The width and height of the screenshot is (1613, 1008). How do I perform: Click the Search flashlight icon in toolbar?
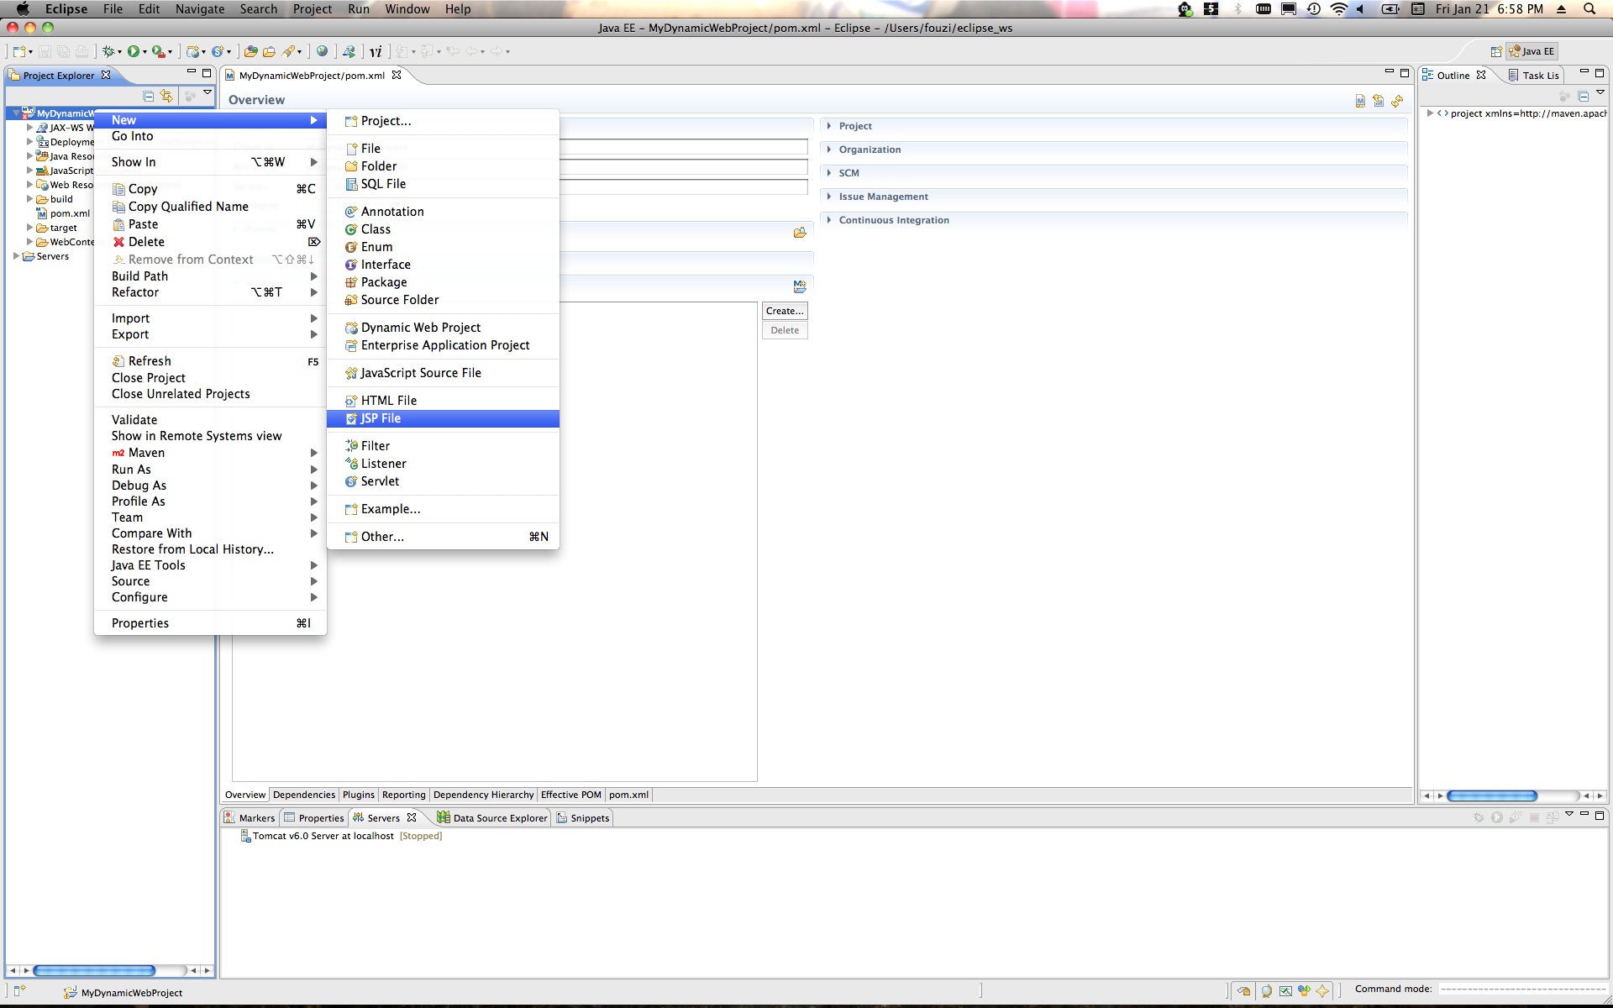(288, 51)
